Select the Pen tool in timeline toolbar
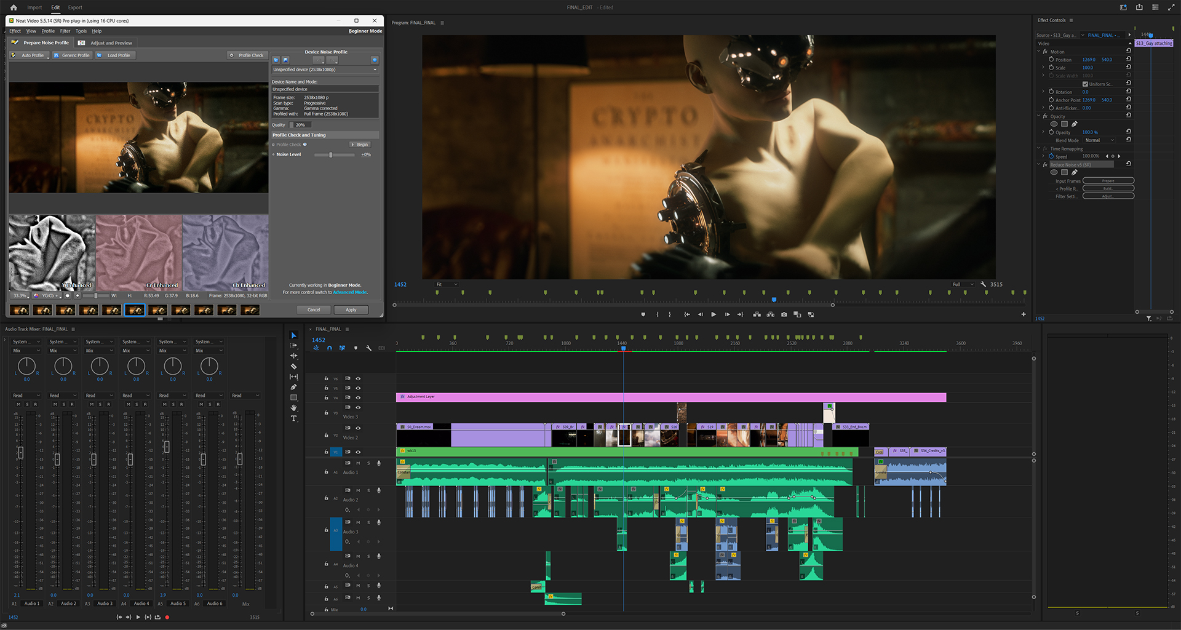The width and height of the screenshot is (1181, 630). (293, 387)
